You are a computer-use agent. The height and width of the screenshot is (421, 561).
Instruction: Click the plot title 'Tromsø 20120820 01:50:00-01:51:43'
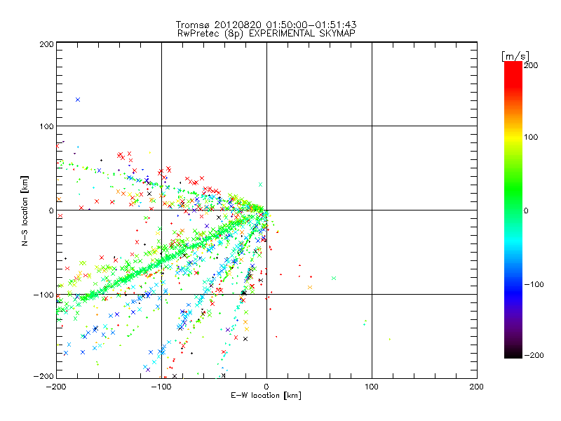pyautogui.click(x=266, y=25)
